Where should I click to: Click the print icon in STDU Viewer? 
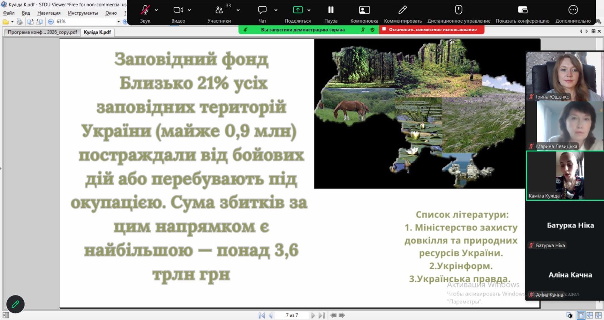pyautogui.click(x=20, y=22)
